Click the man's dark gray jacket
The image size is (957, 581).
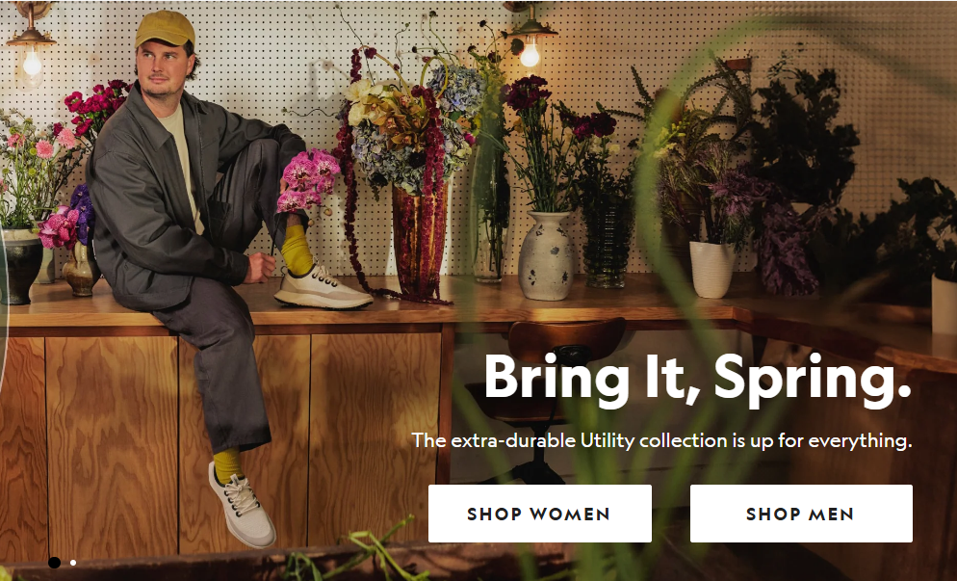[x=177, y=196]
